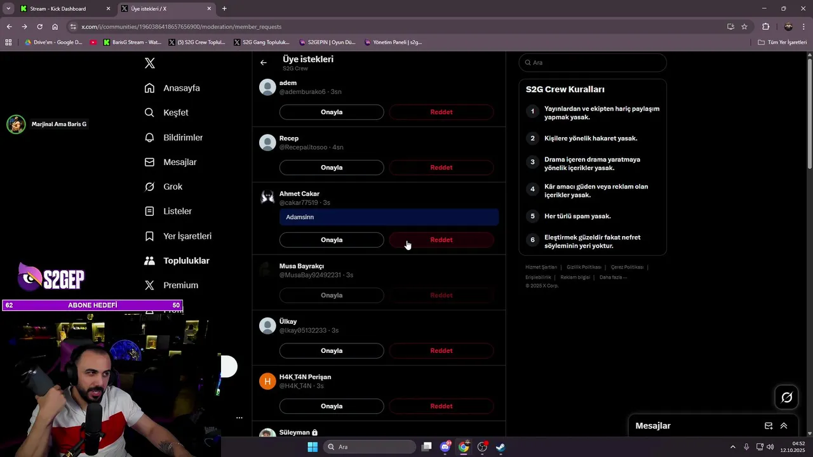813x457 pixels.
Task: Open a new browser tab
Action: [224, 9]
